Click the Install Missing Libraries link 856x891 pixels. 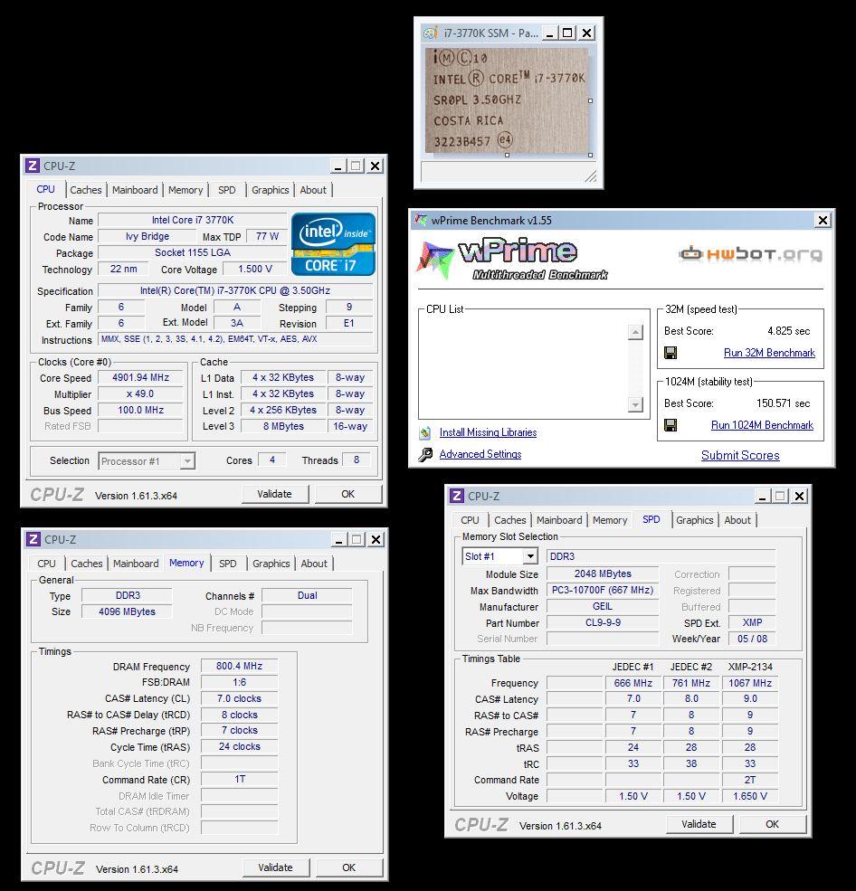tap(489, 432)
